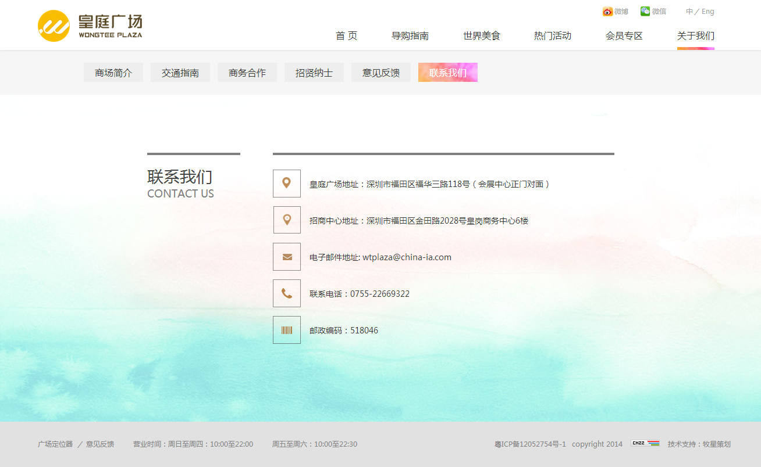Select the 交通指南 tab
Image resolution: width=761 pixels, height=467 pixels.
click(180, 72)
